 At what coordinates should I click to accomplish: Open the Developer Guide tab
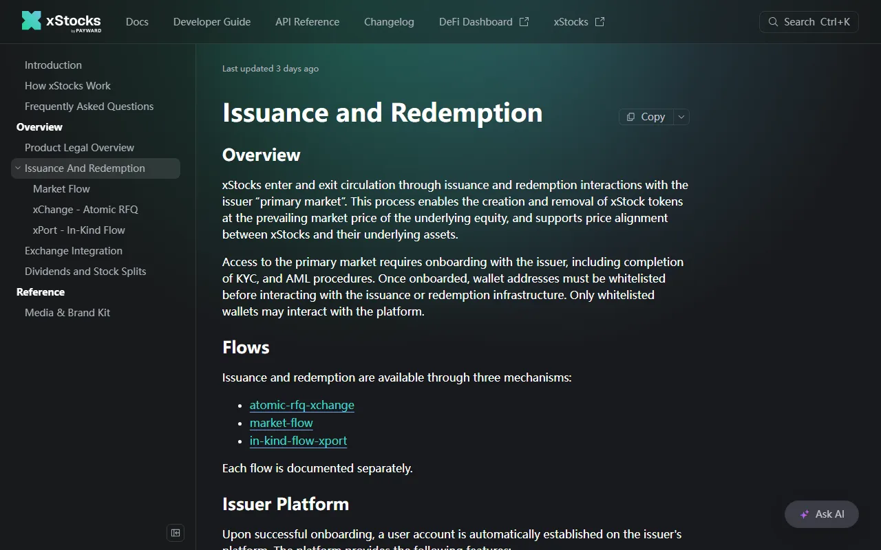point(212,22)
